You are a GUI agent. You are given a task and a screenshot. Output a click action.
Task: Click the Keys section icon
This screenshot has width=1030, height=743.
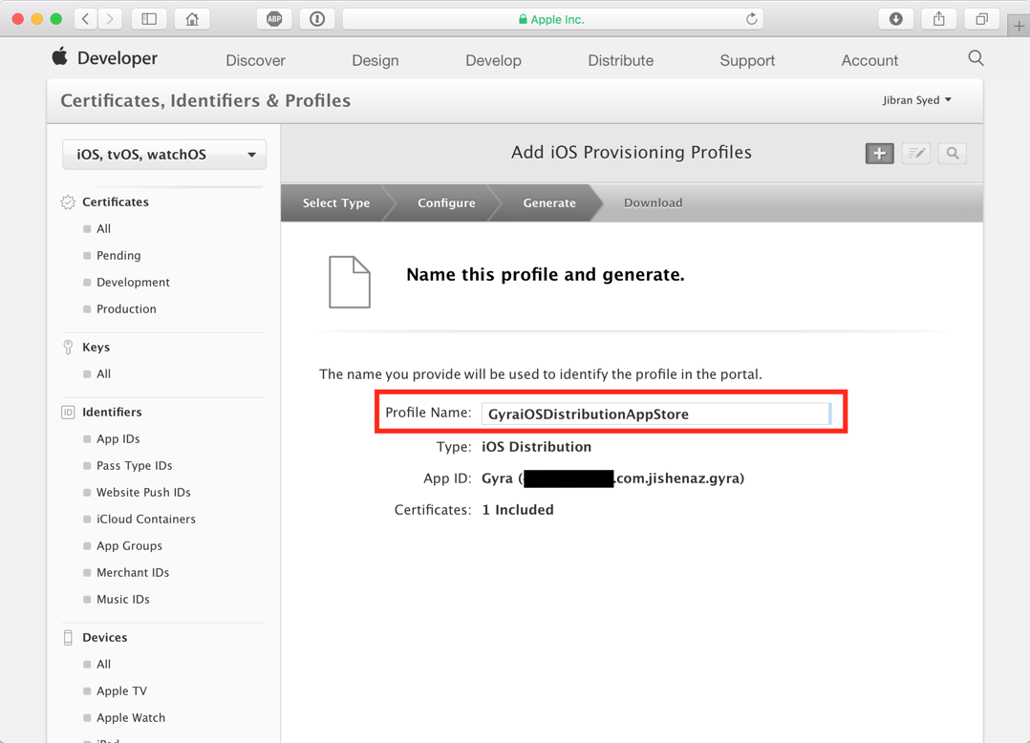(x=68, y=348)
